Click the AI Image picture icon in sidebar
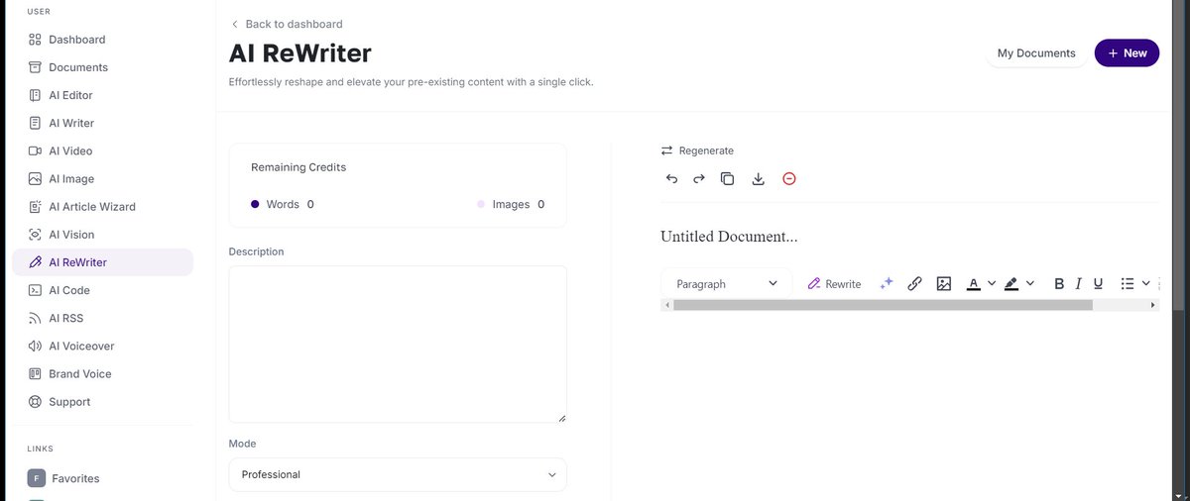The width and height of the screenshot is (1190, 501). 35,179
